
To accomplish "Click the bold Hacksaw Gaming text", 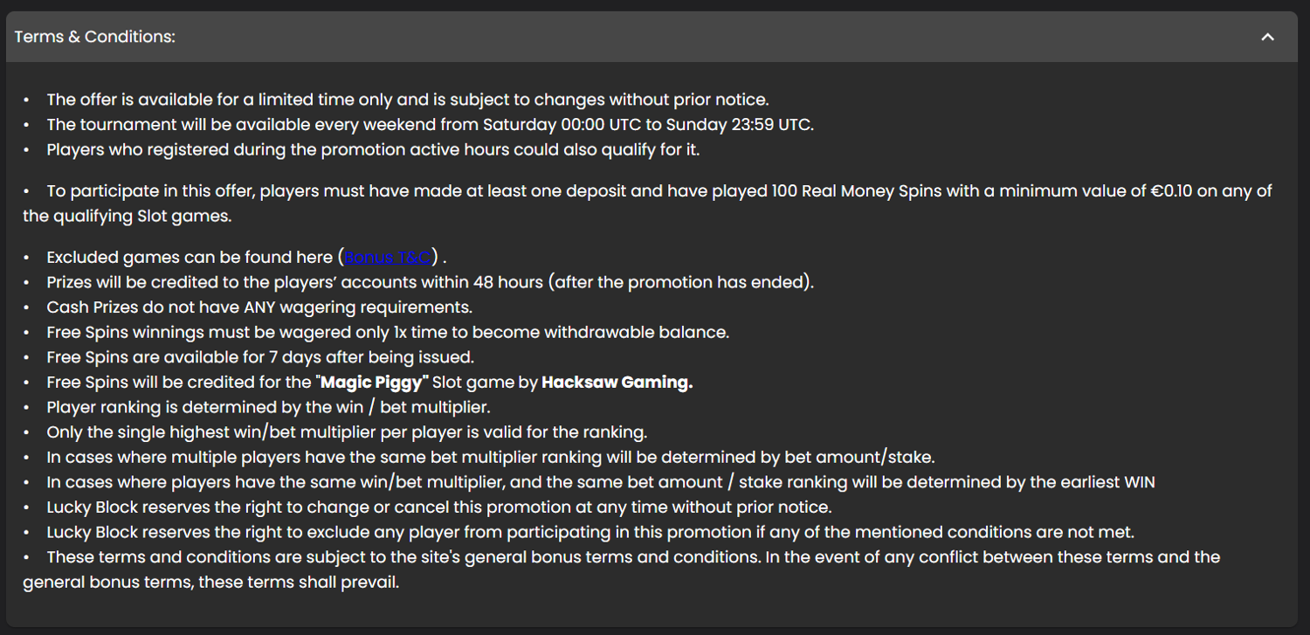I will coord(617,383).
